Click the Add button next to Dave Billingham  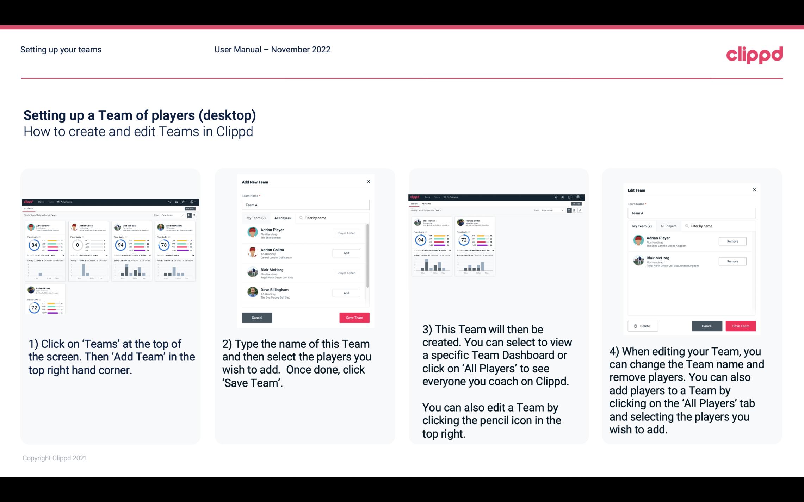346,293
